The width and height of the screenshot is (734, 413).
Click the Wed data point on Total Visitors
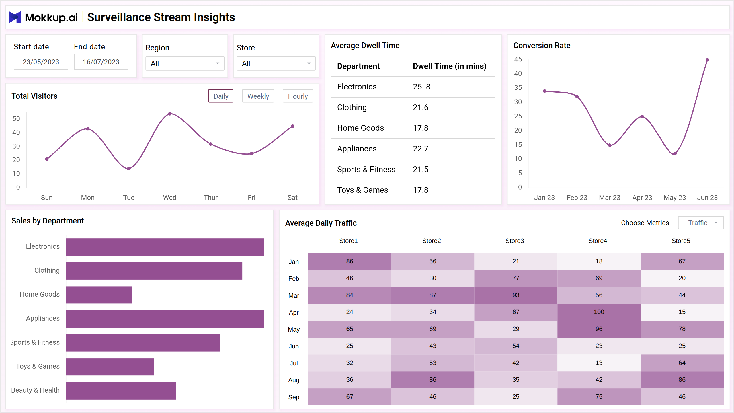[x=170, y=114]
